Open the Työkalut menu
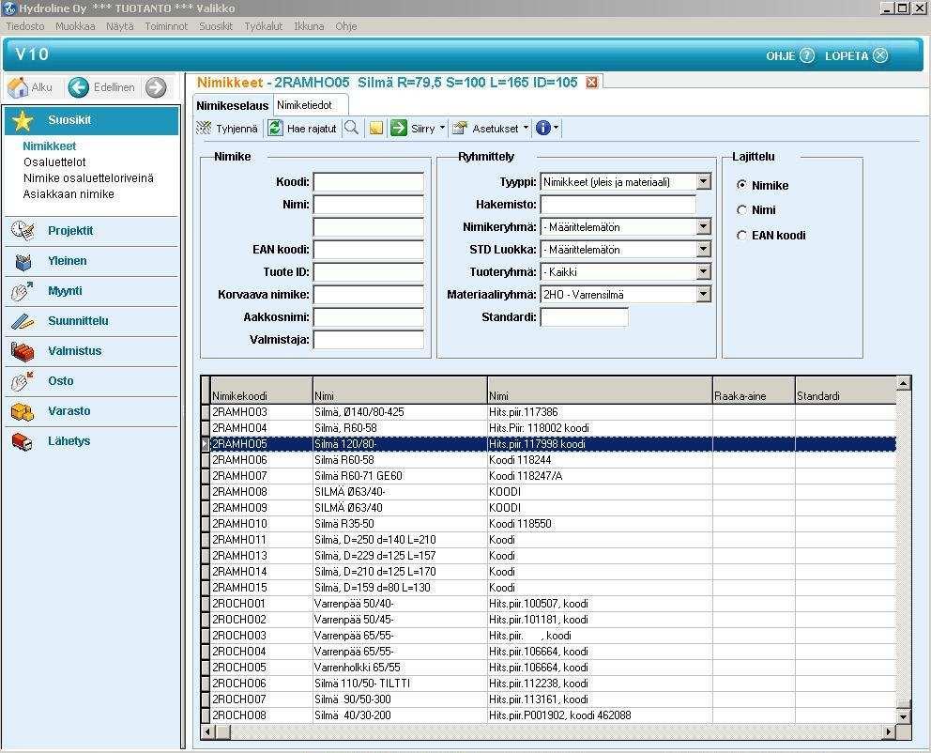The width and height of the screenshot is (931, 753). [x=264, y=26]
